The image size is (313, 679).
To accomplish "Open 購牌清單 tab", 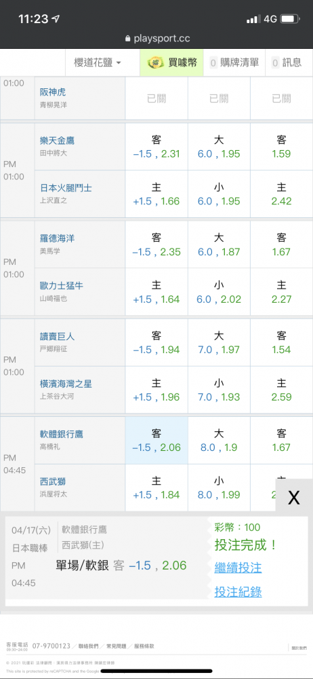I will pyautogui.click(x=234, y=62).
